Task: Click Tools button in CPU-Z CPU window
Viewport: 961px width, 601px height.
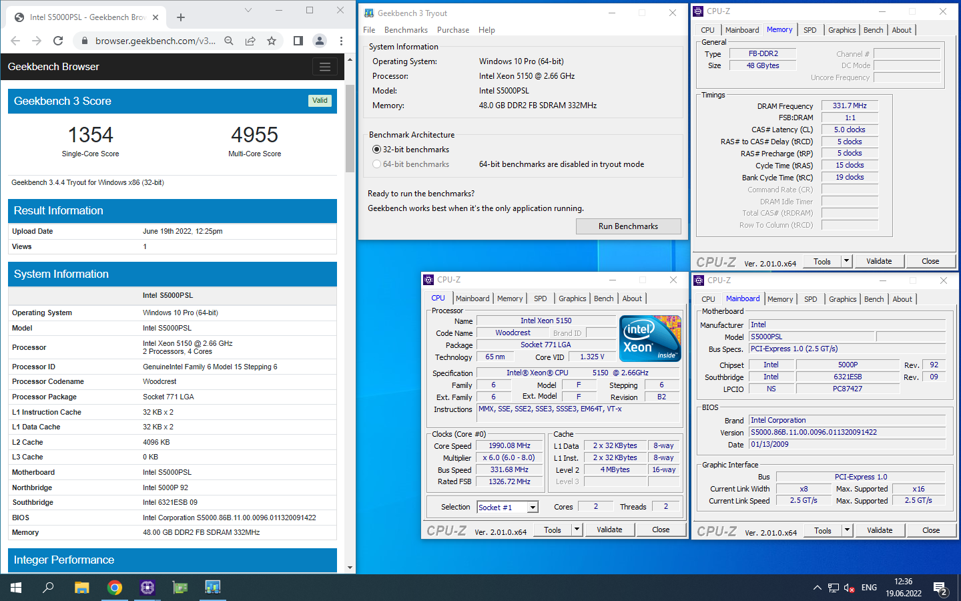Action: pyautogui.click(x=553, y=530)
